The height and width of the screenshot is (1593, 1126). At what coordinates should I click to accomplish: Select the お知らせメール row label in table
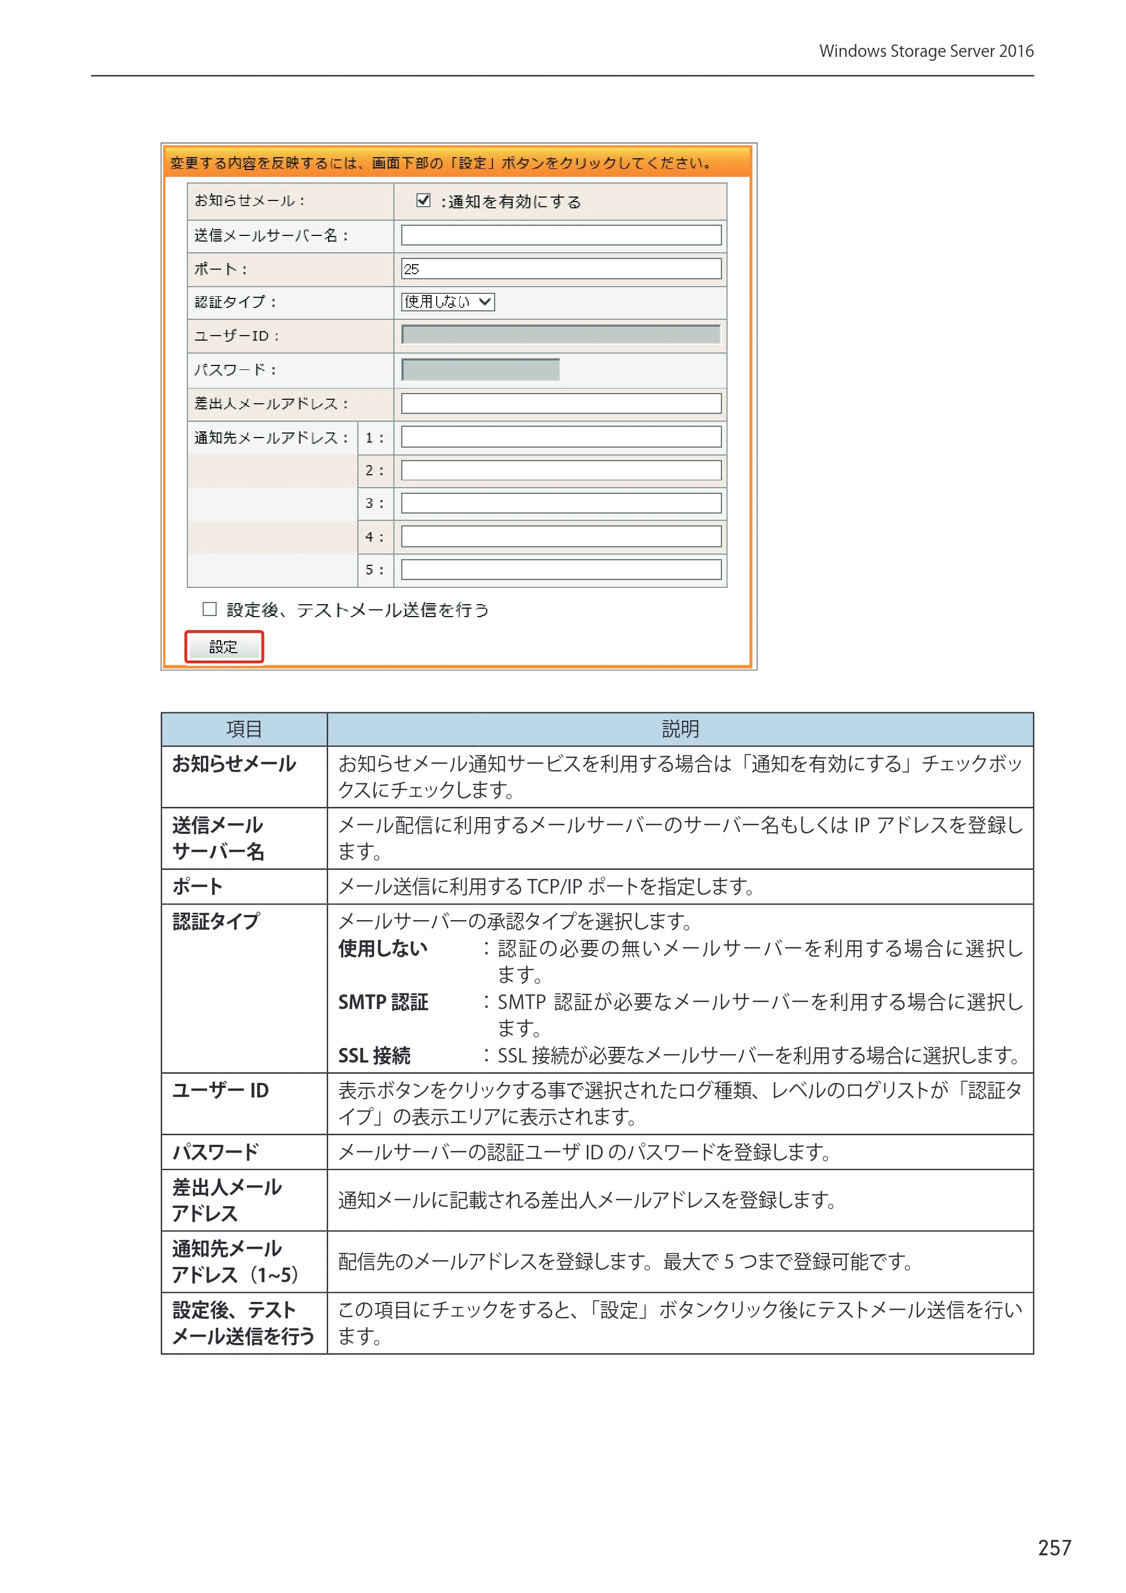coord(234,764)
